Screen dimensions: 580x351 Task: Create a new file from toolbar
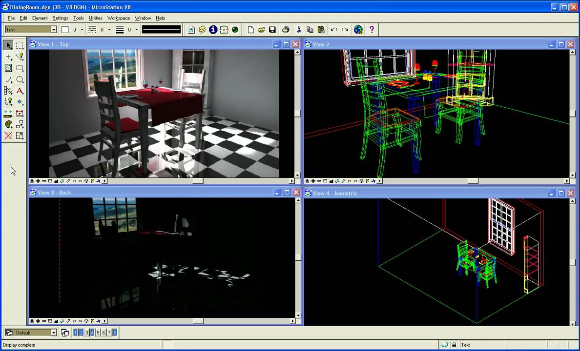point(251,30)
